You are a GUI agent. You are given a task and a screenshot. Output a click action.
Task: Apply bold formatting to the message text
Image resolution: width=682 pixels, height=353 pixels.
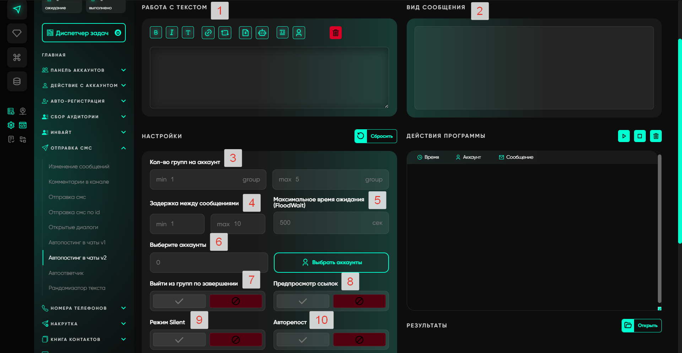coord(156,33)
